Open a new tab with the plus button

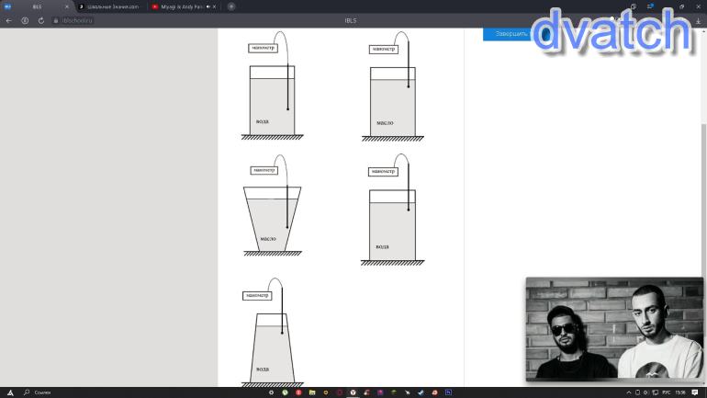pos(230,6)
